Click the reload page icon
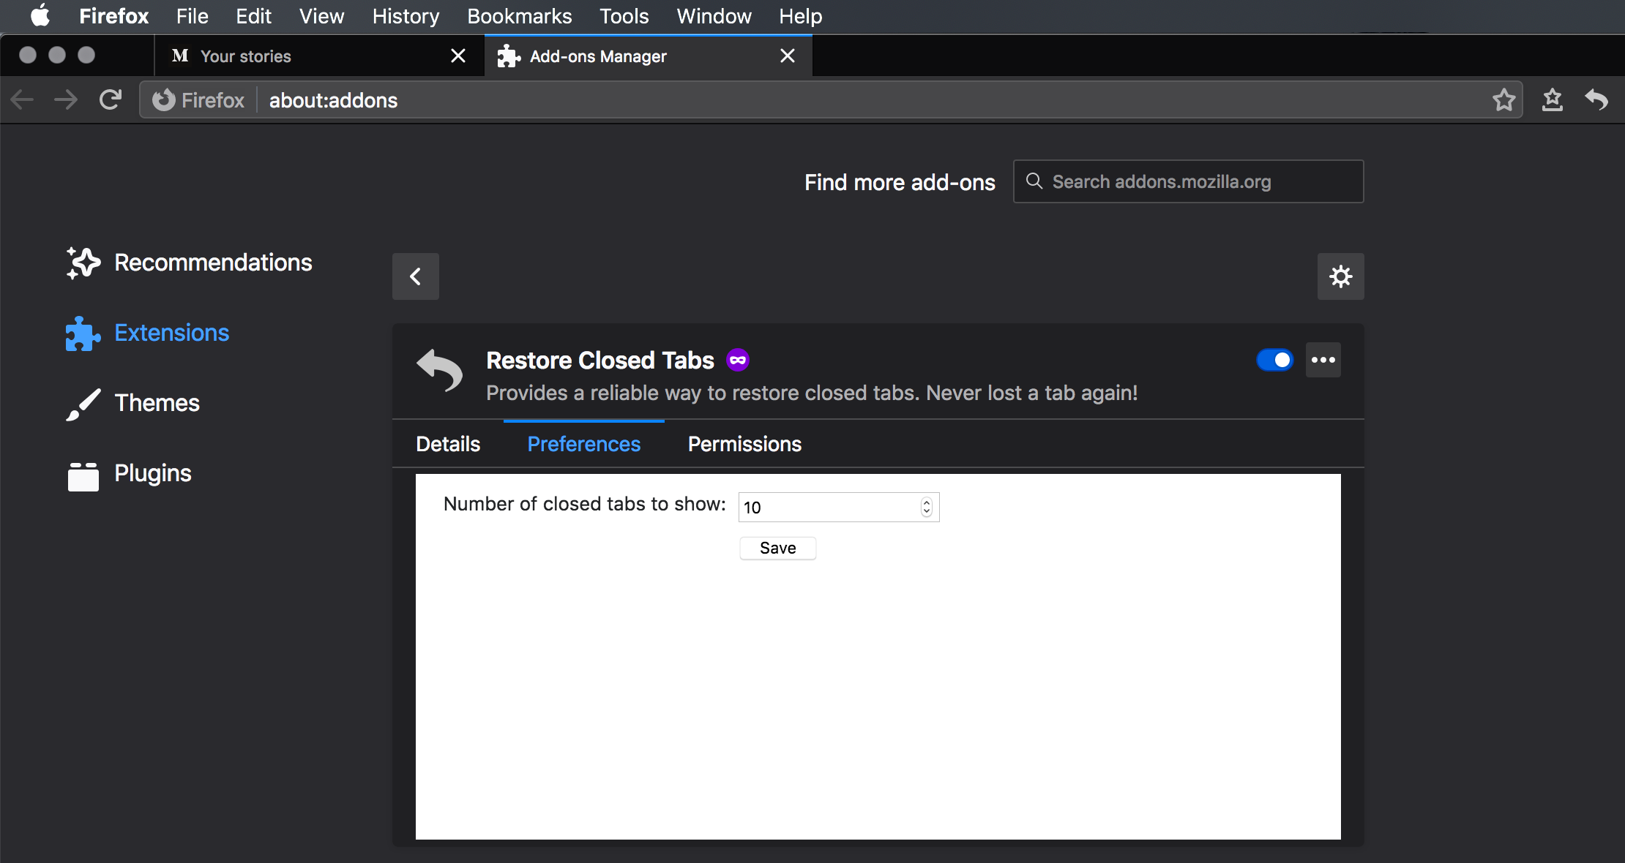This screenshot has width=1625, height=863. click(111, 100)
